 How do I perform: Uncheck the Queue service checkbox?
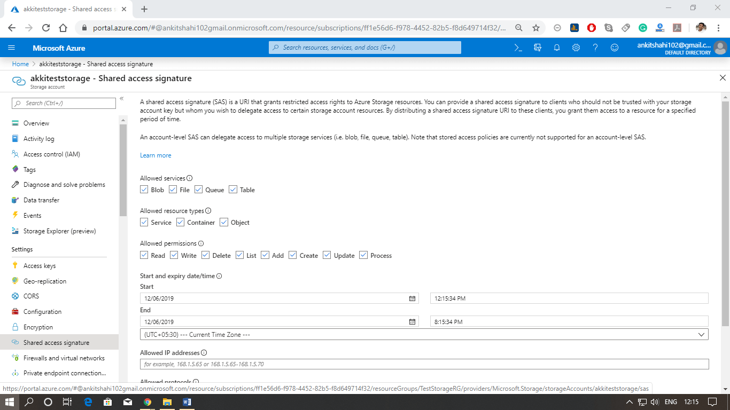[x=198, y=190]
